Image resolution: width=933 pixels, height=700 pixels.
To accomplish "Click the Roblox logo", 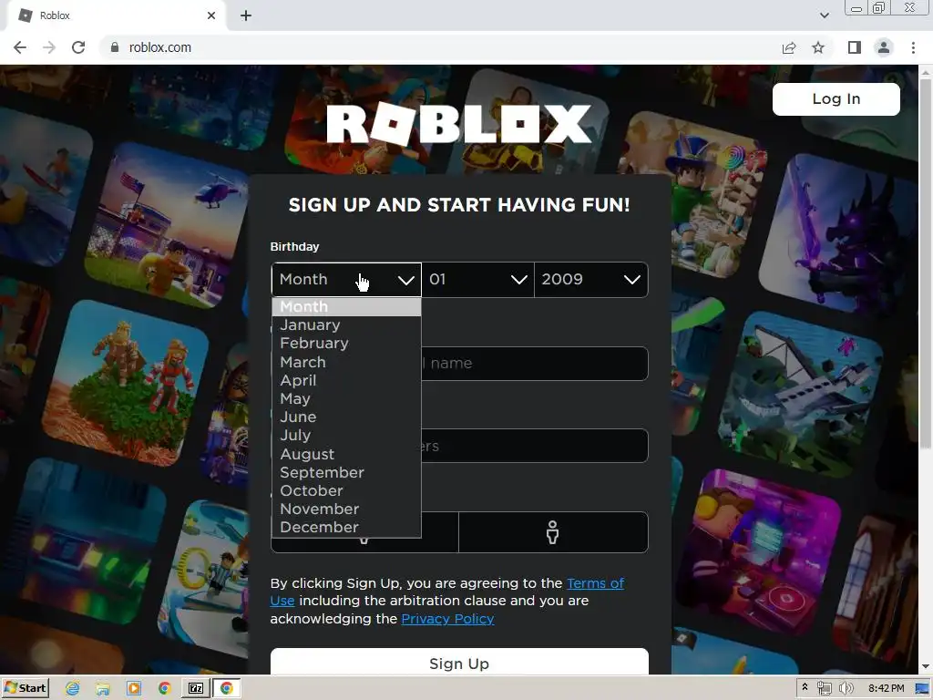I will coord(459,124).
